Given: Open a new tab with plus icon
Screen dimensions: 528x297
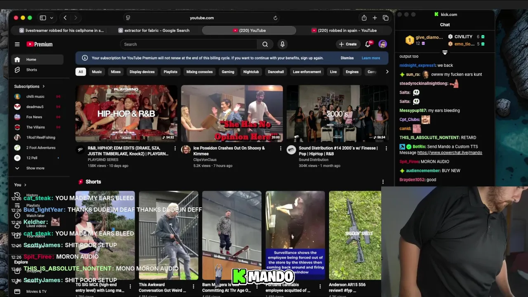Looking at the screenshot, I should (x=375, y=18).
